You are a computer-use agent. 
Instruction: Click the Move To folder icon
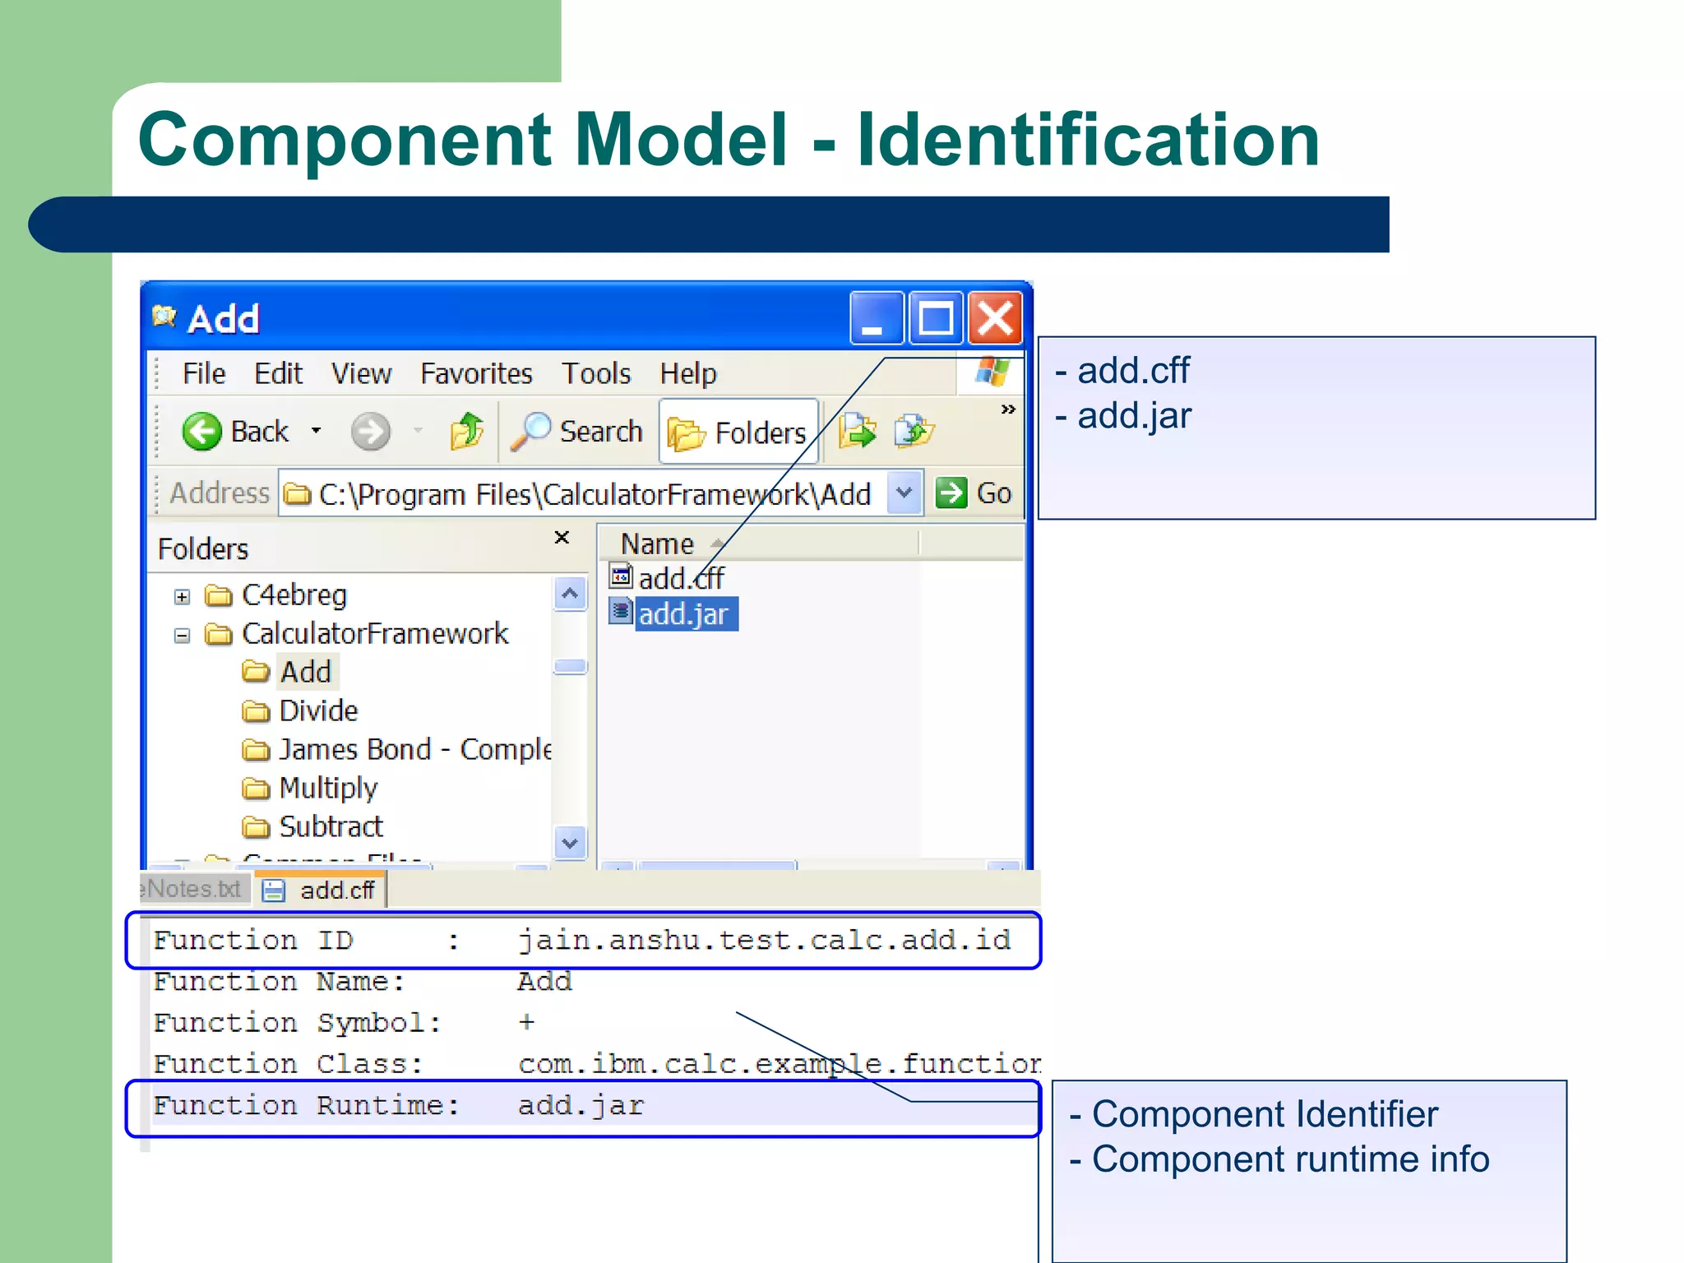tap(857, 431)
